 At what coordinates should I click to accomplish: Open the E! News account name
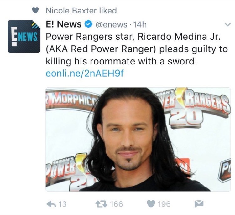click(64, 24)
